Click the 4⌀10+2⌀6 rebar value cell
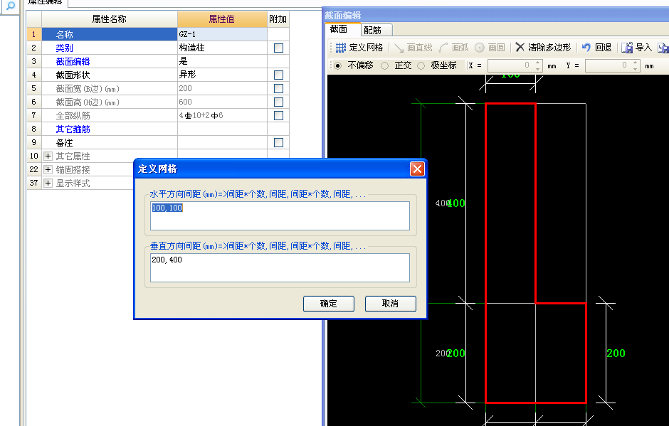Viewport: 669px width, 426px height. [x=222, y=115]
